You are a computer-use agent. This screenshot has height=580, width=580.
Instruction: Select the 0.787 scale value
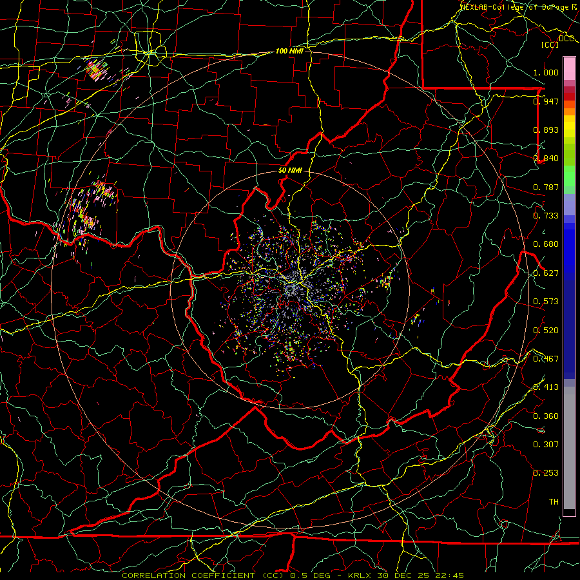[546, 187]
